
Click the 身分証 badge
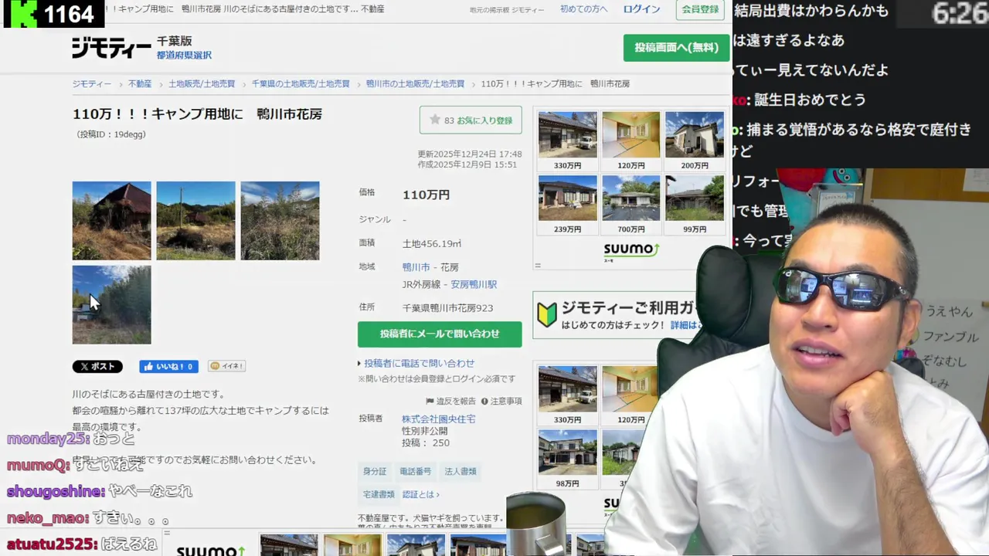(x=375, y=471)
